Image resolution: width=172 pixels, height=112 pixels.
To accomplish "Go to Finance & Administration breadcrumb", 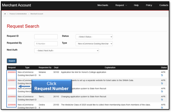I will [x=18, y=14].
